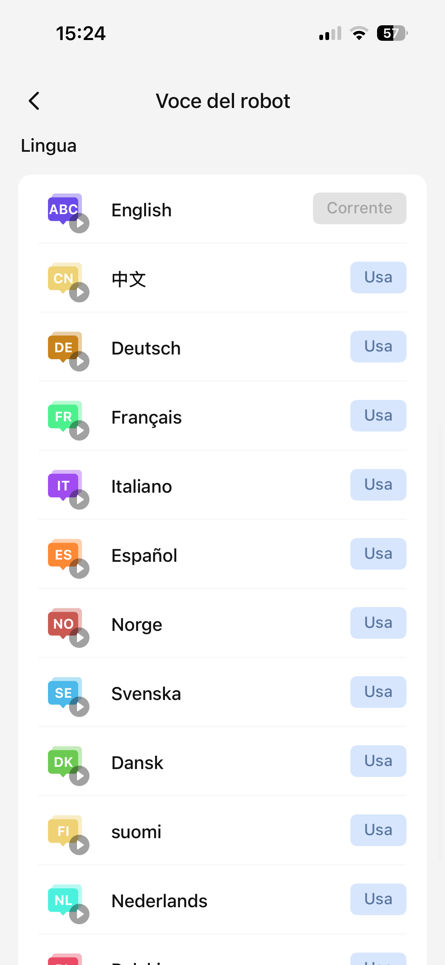
Task: Play the Chinese CN voice sample
Action: [79, 292]
